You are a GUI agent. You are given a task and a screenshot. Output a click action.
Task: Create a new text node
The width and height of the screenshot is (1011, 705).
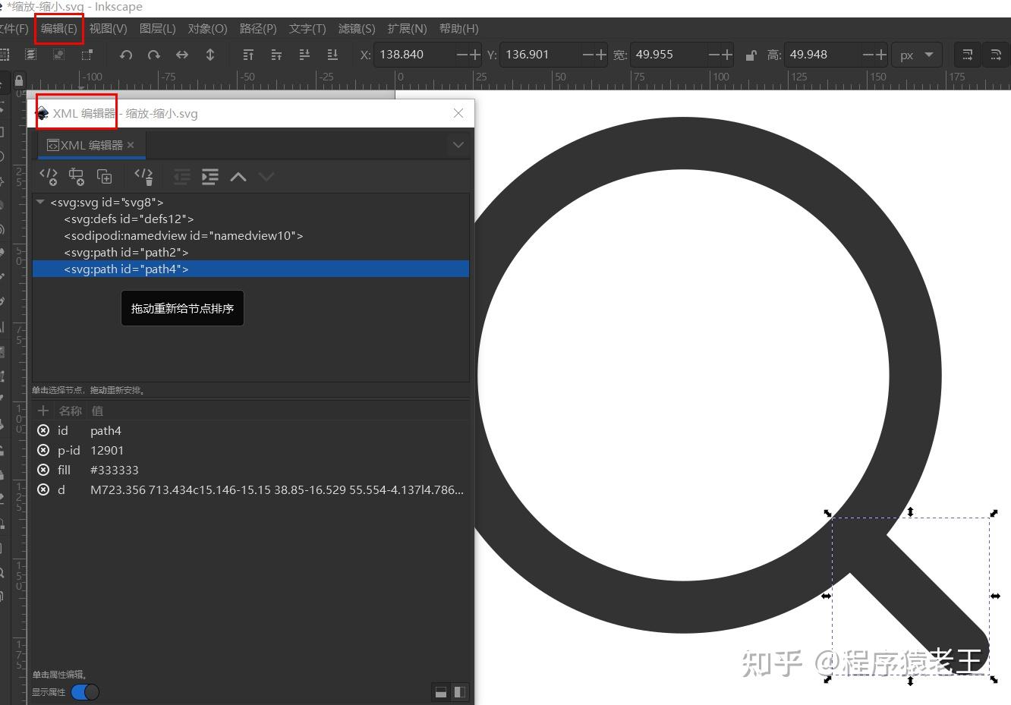click(x=76, y=176)
